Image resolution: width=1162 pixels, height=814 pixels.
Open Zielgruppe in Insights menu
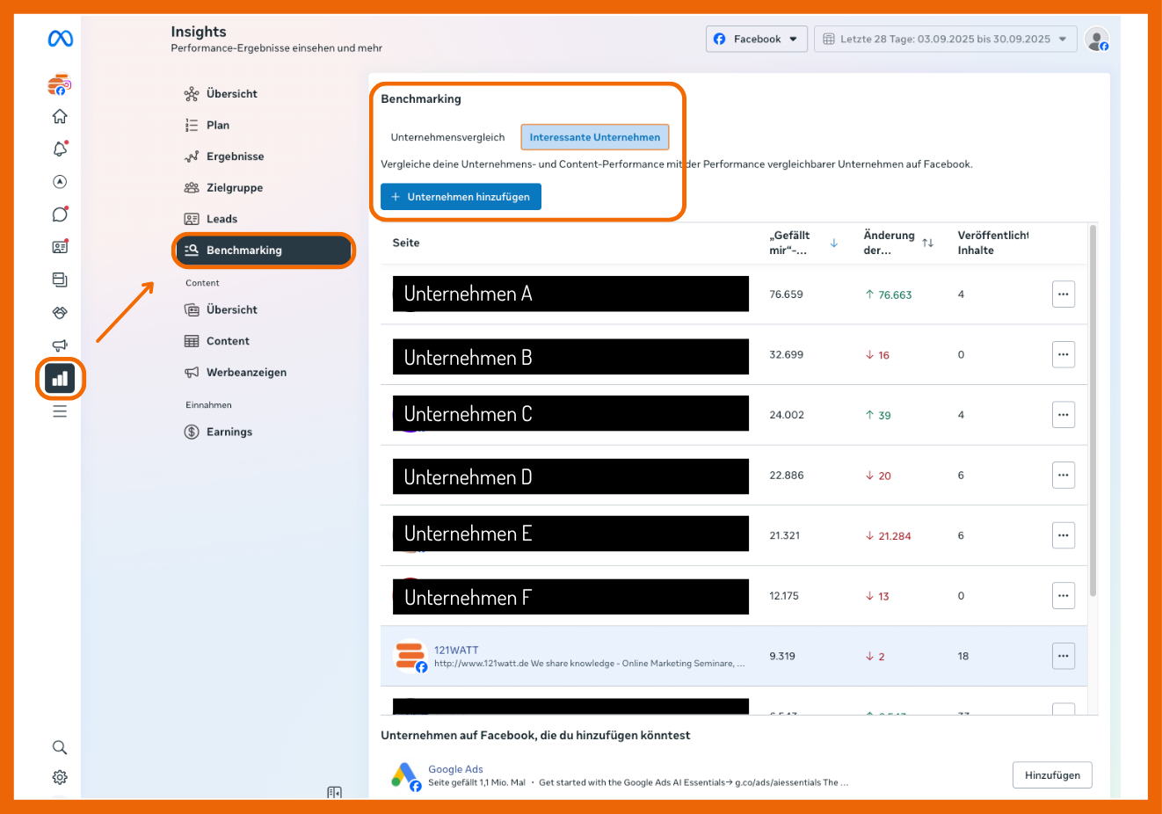pos(234,187)
